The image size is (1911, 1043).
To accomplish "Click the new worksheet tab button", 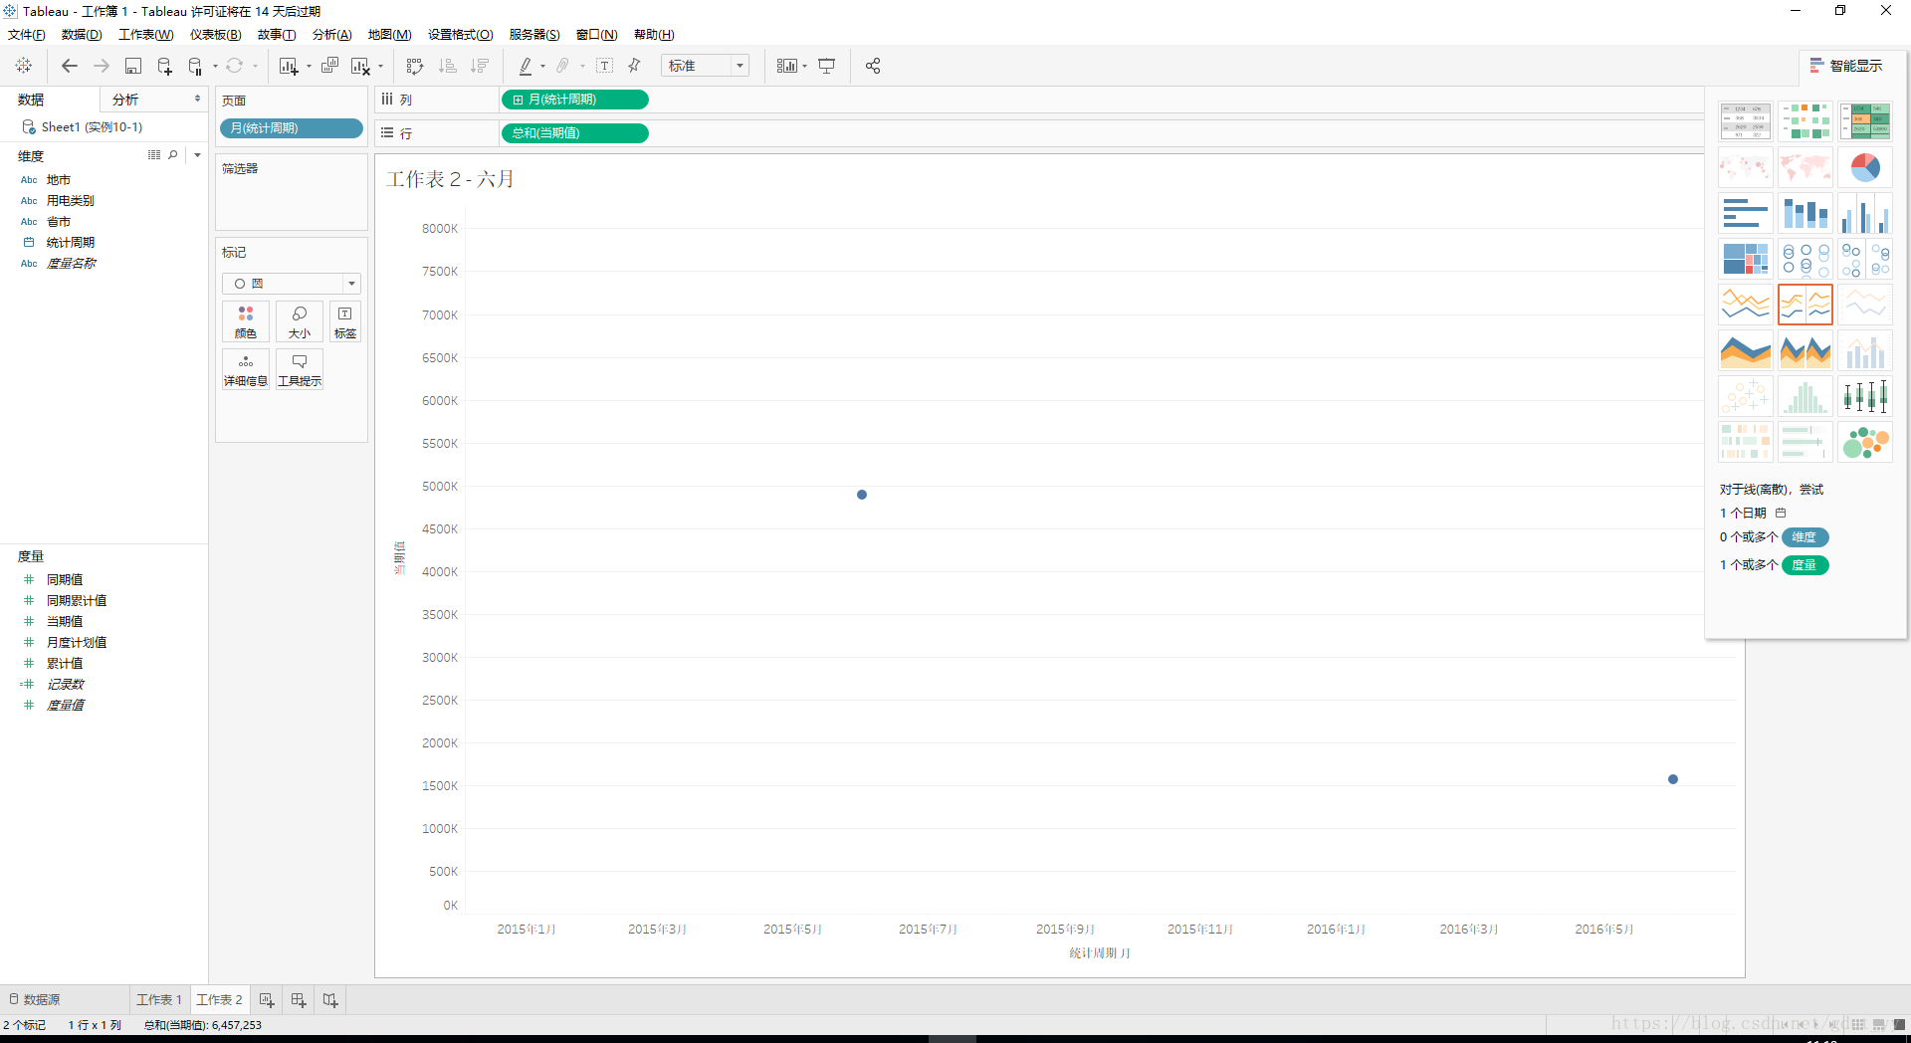I will [267, 999].
